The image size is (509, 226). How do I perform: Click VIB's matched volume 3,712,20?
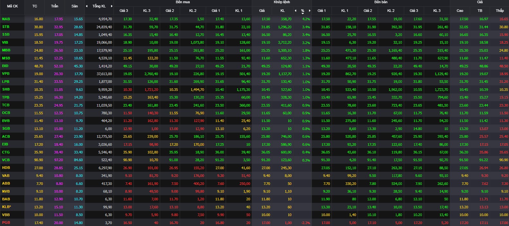pyautogui.click(x=285, y=43)
